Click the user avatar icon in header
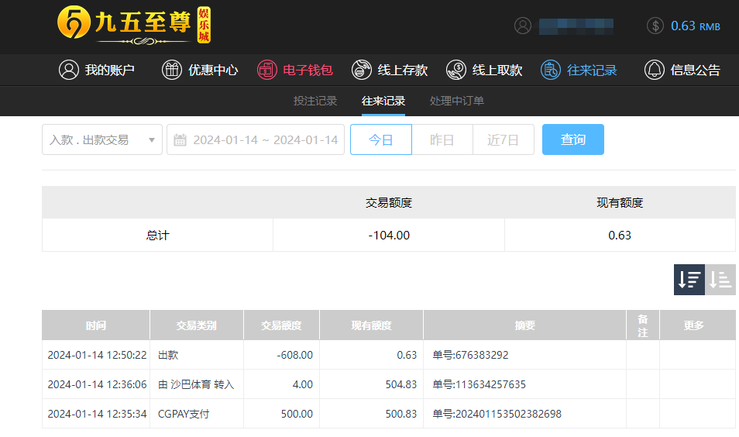This screenshot has height=437, width=739. pyautogui.click(x=523, y=26)
